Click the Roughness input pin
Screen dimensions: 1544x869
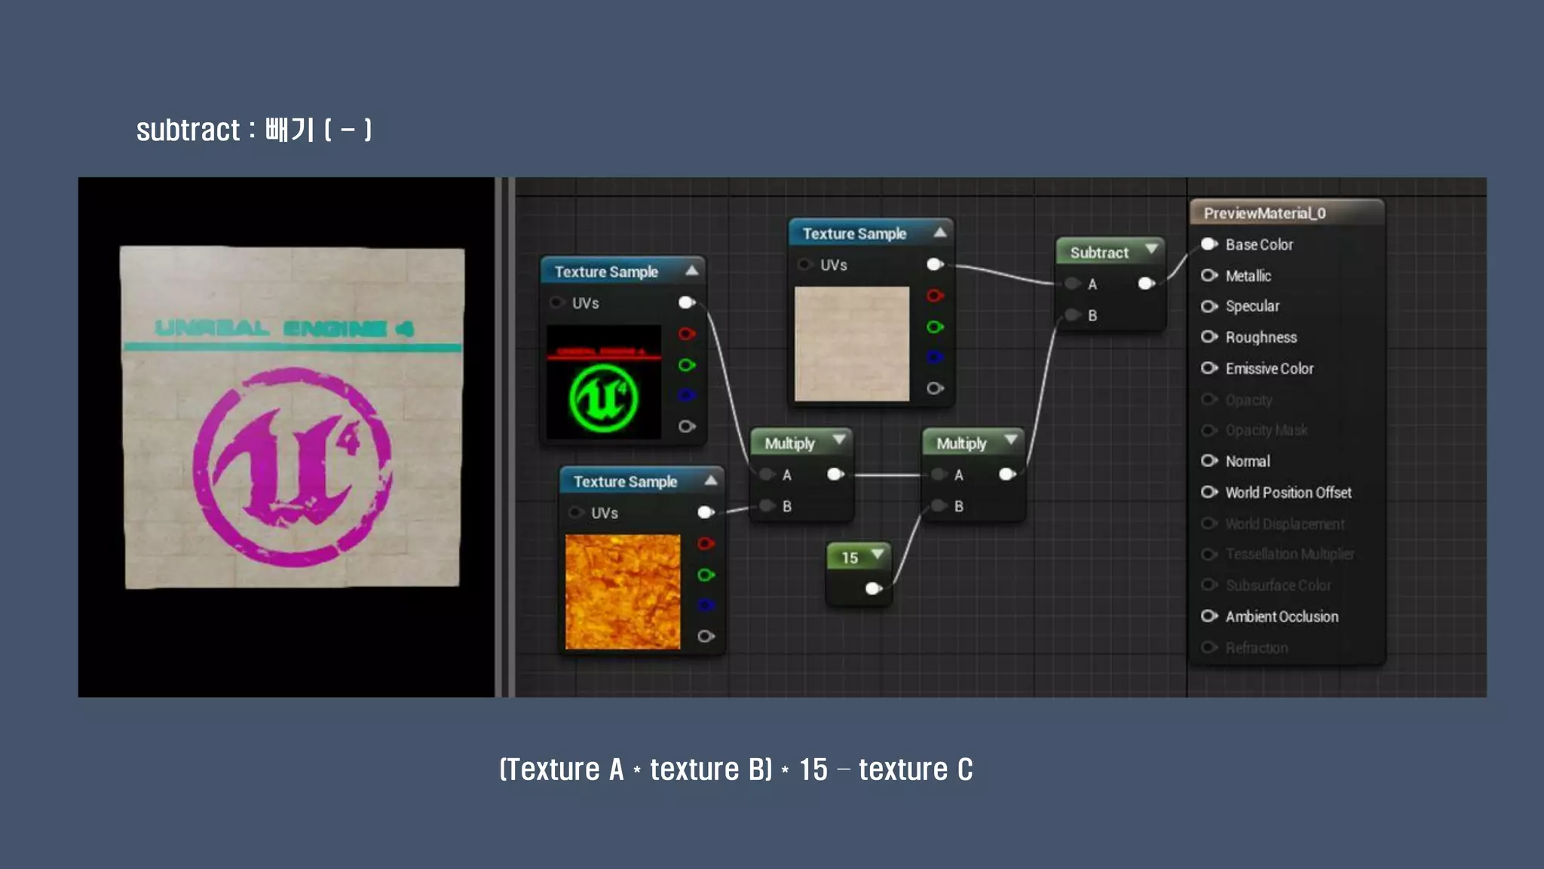click(1209, 336)
